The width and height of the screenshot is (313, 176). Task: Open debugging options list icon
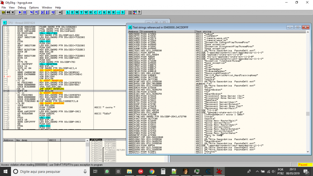[130, 12]
